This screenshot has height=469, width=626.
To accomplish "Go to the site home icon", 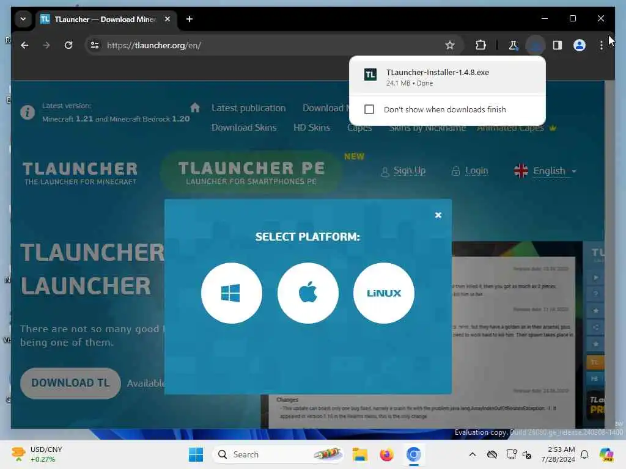I will (x=195, y=107).
